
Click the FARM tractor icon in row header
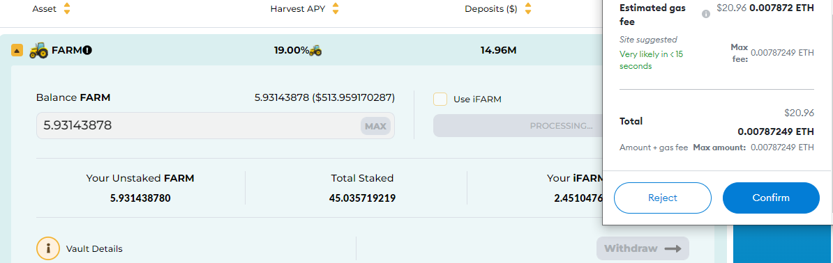coord(39,50)
